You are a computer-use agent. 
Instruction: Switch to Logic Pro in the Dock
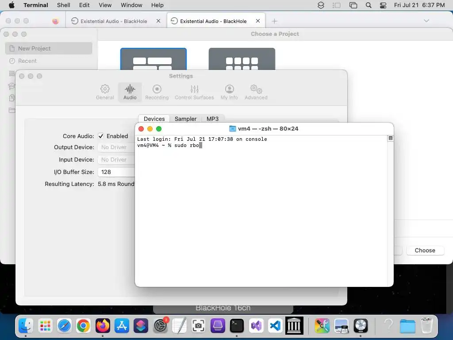point(361,326)
